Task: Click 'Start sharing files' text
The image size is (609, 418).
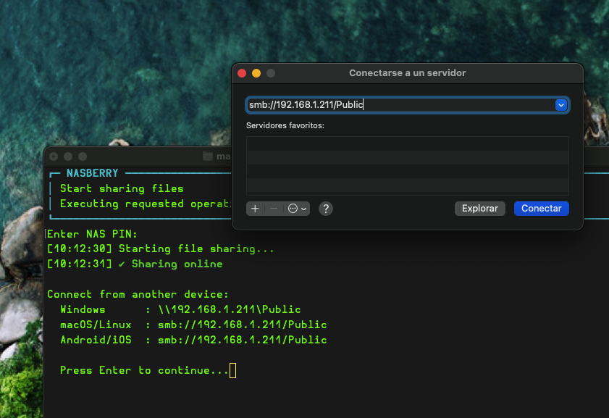Action: 122,188
